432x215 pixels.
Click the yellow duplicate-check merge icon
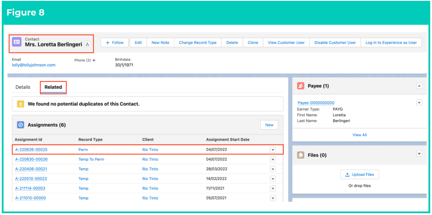pyautogui.click(x=21, y=104)
